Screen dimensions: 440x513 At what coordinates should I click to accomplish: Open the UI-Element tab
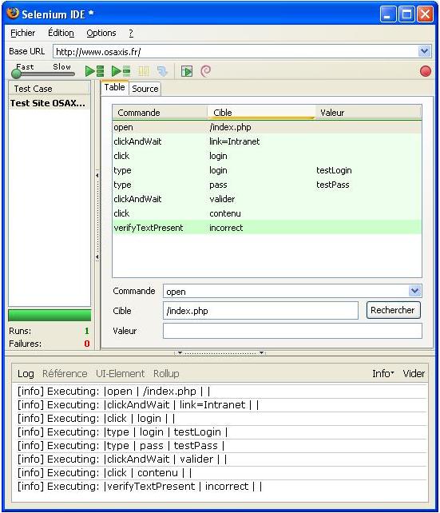(120, 374)
